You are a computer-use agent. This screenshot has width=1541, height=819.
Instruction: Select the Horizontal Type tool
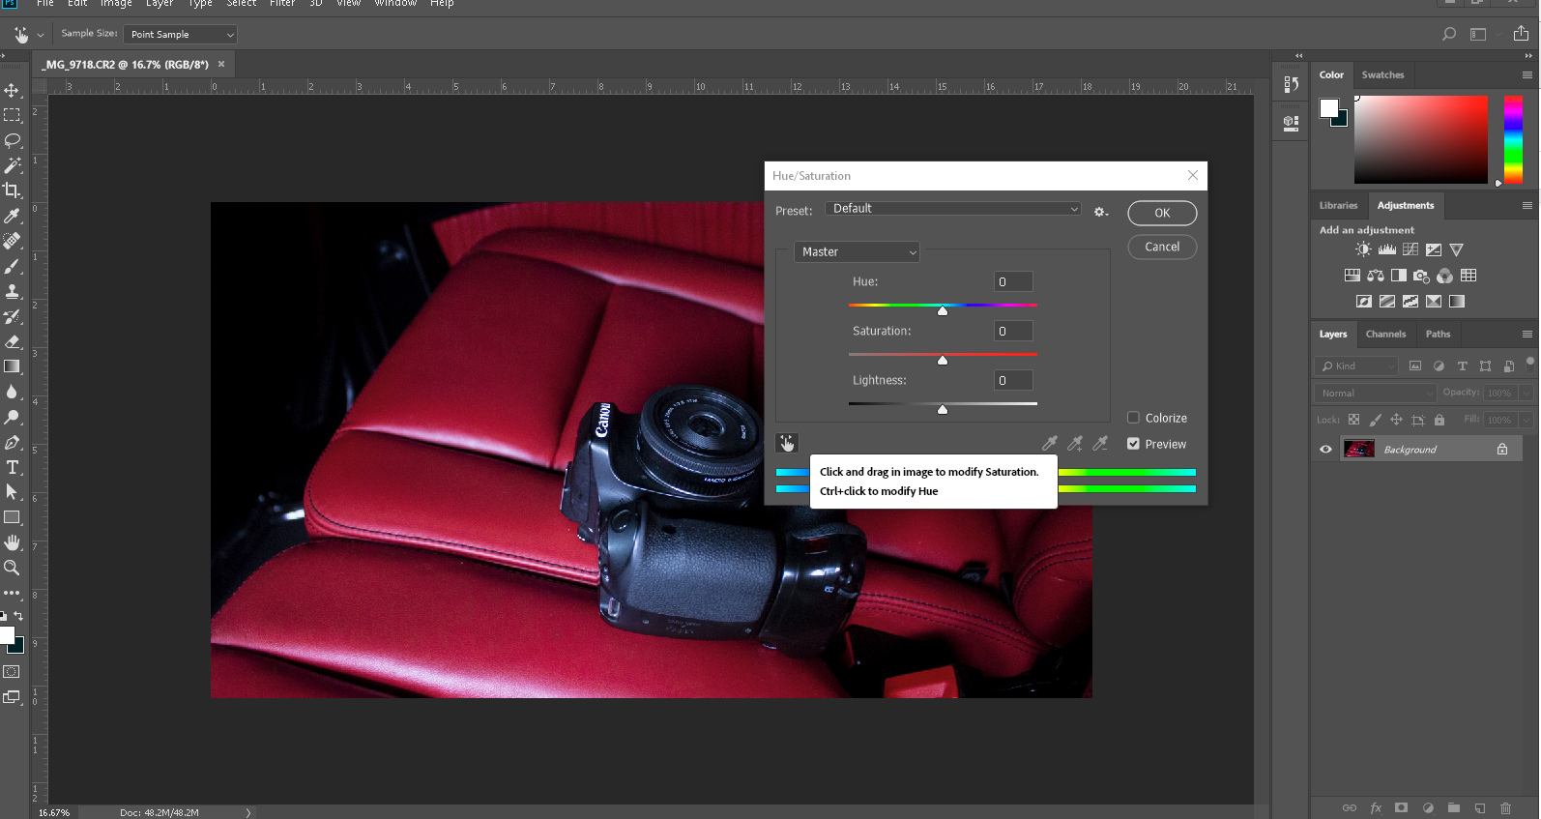point(12,467)
